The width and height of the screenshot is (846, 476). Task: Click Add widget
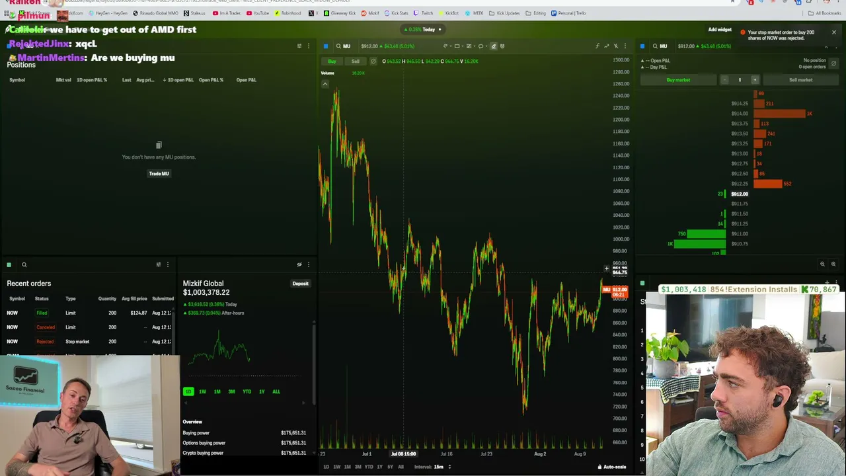pyautogui.click(x=720, y=30)
